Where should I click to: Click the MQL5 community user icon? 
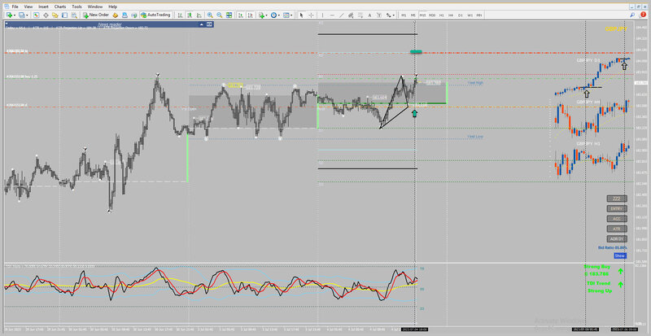[x=125, y=15]
